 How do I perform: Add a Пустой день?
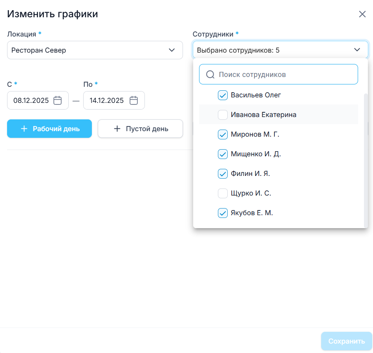pos(140,129)
